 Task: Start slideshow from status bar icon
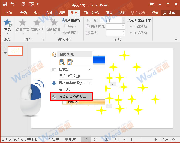(117, 139)
